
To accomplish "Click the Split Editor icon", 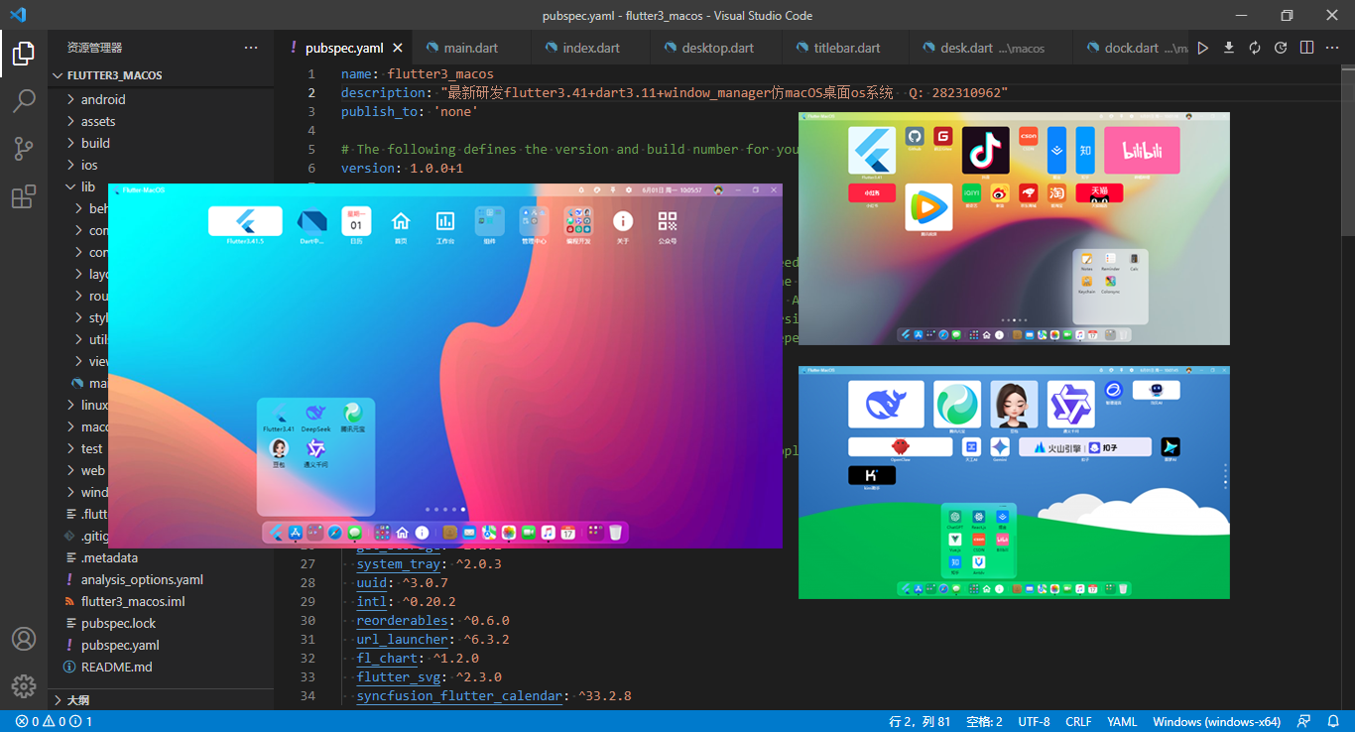I will pyautogui.click(x=1306, y=48).
